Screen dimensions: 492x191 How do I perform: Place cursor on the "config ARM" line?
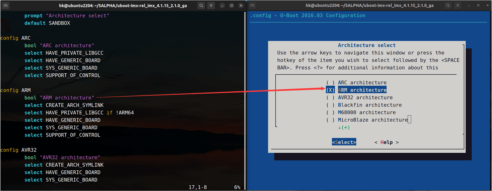(15, 90)
